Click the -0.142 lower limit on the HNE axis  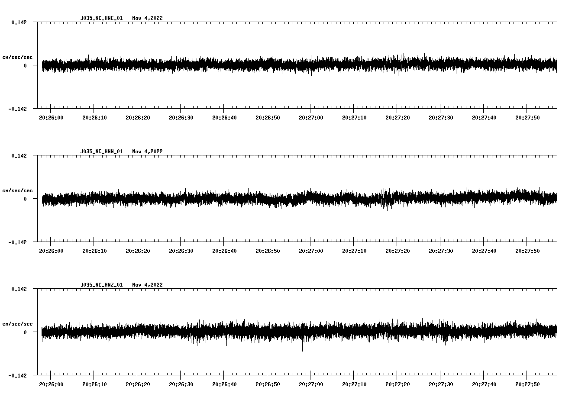tap(17, 109)
